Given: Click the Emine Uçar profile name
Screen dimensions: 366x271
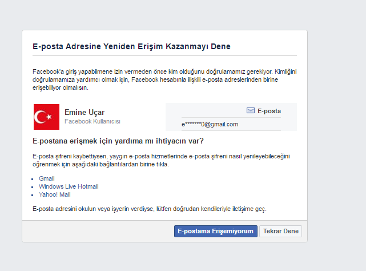Looking at the screenshot, I should pos(85,113).
